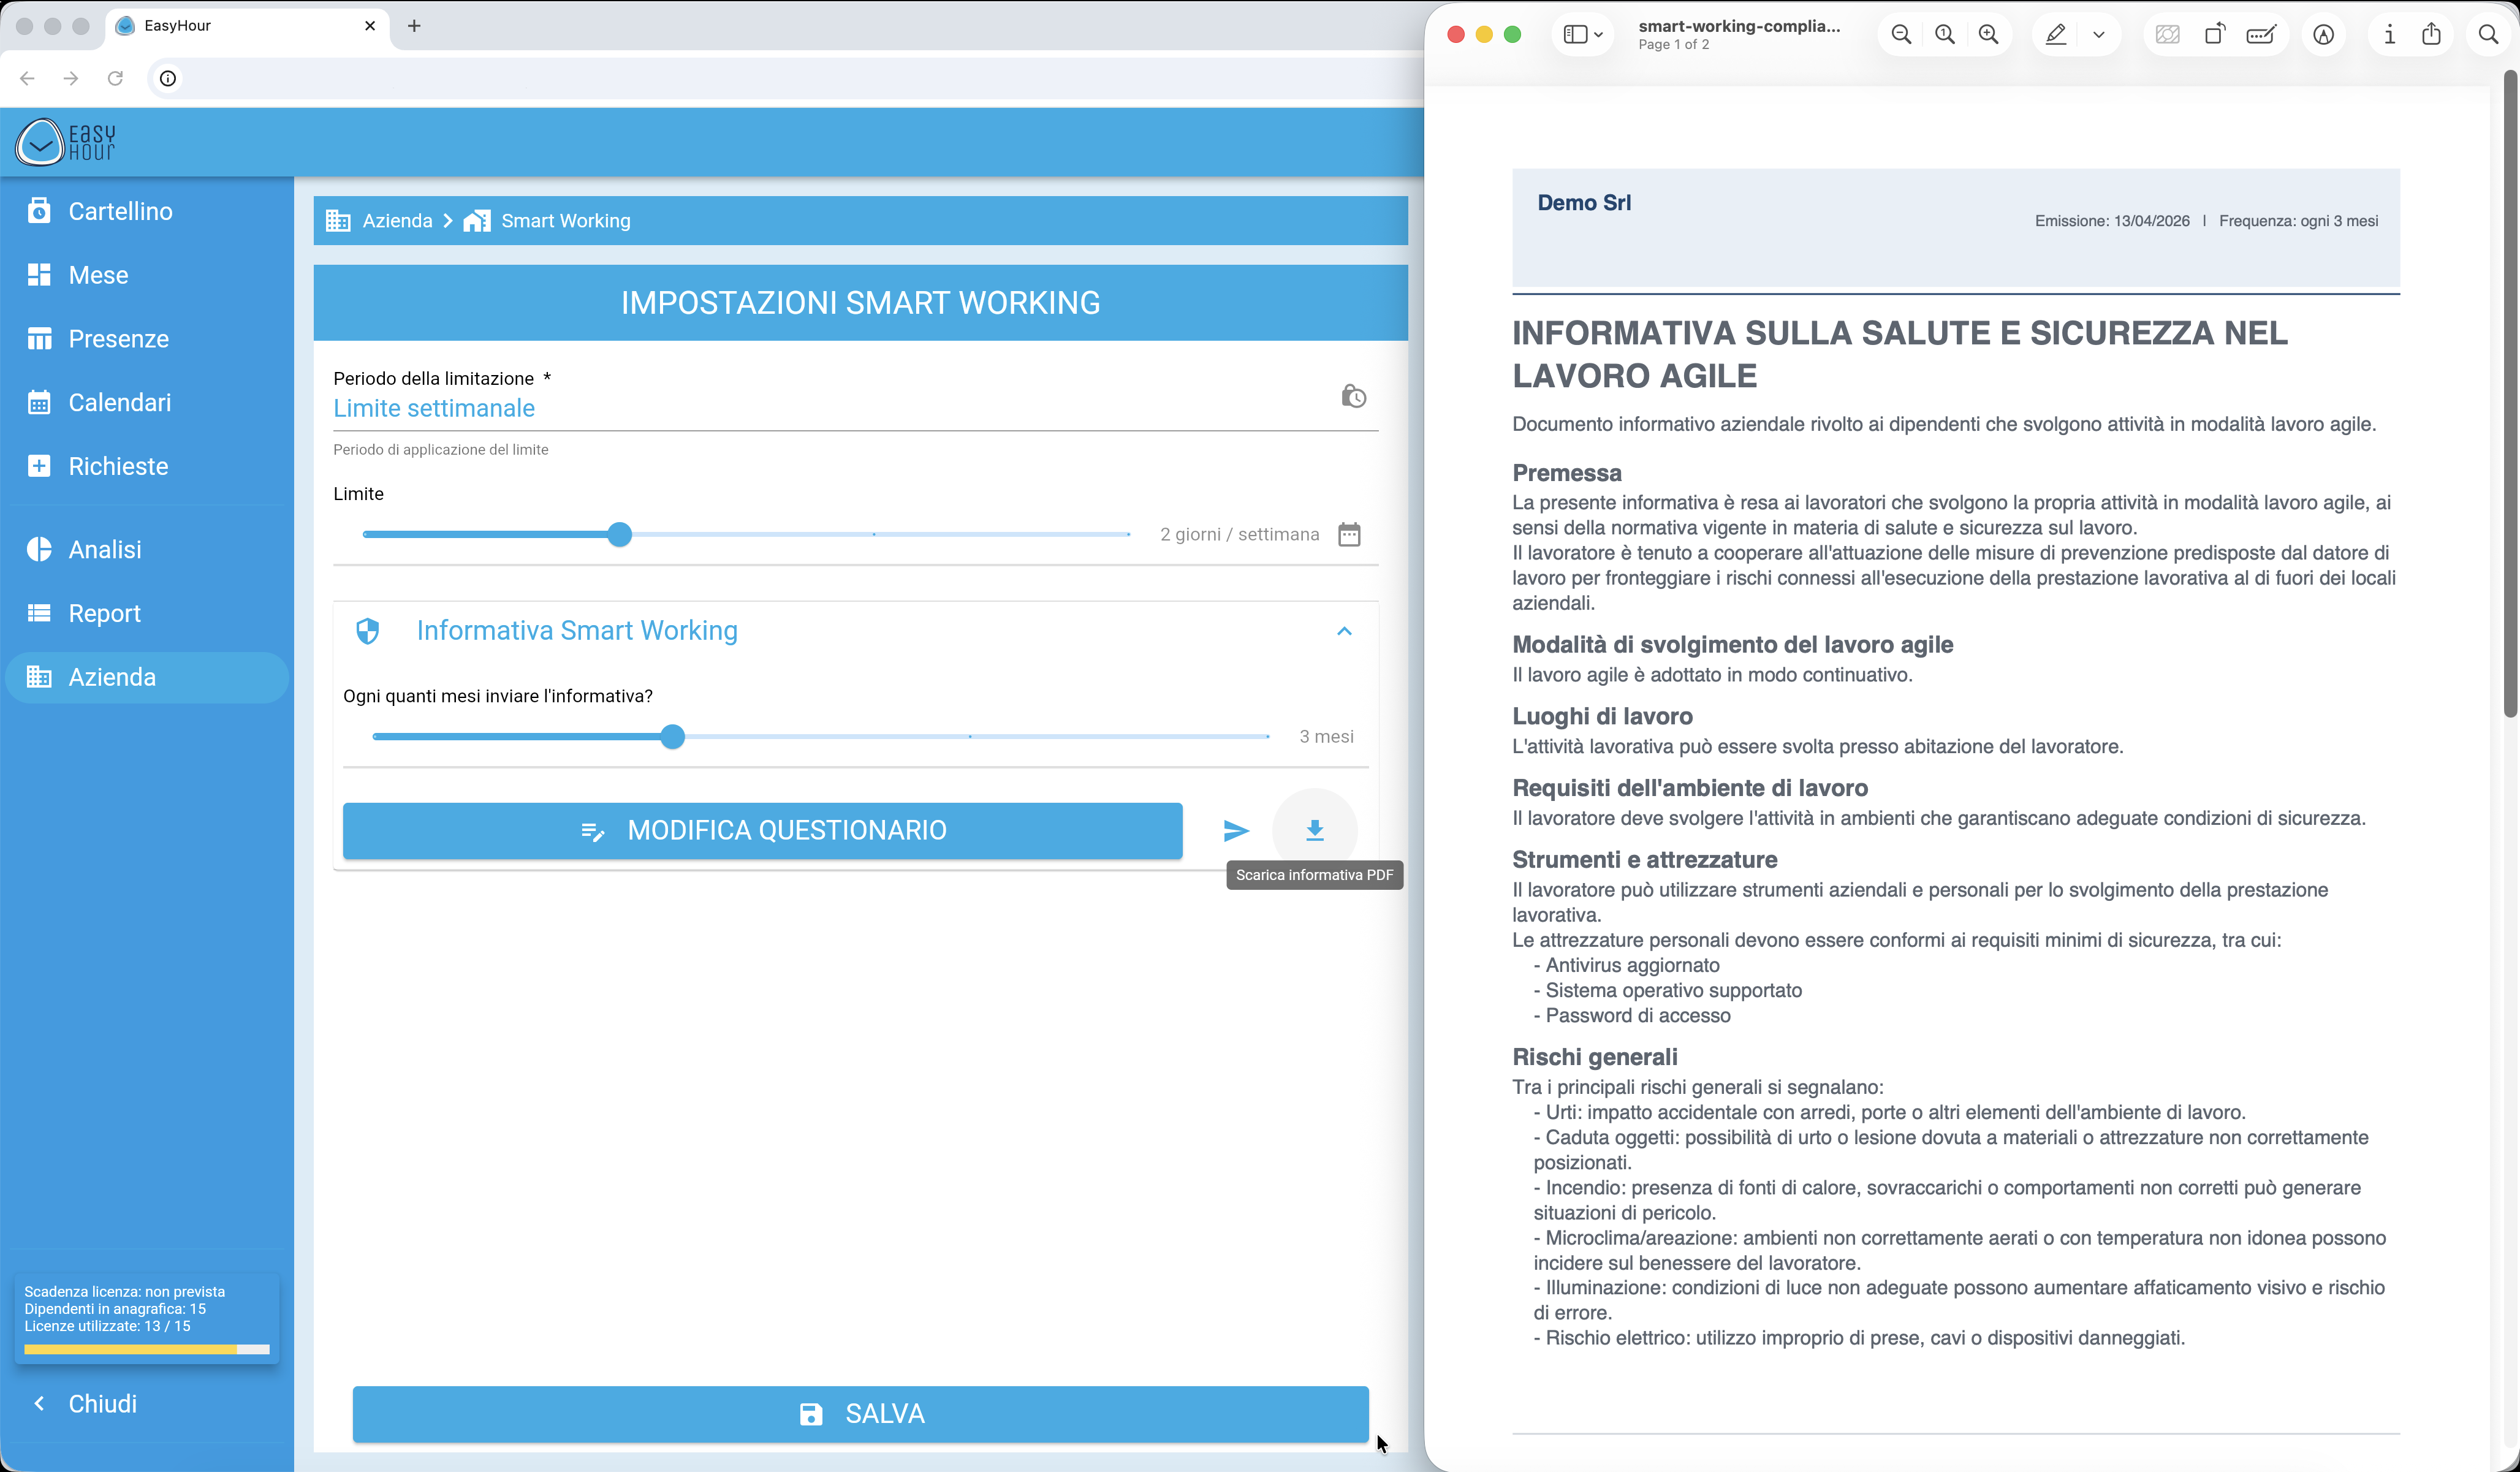The image size is (2520, 1472).
Task: Open MODIFICA QUESTIONARIO
Action: point(762,830)
